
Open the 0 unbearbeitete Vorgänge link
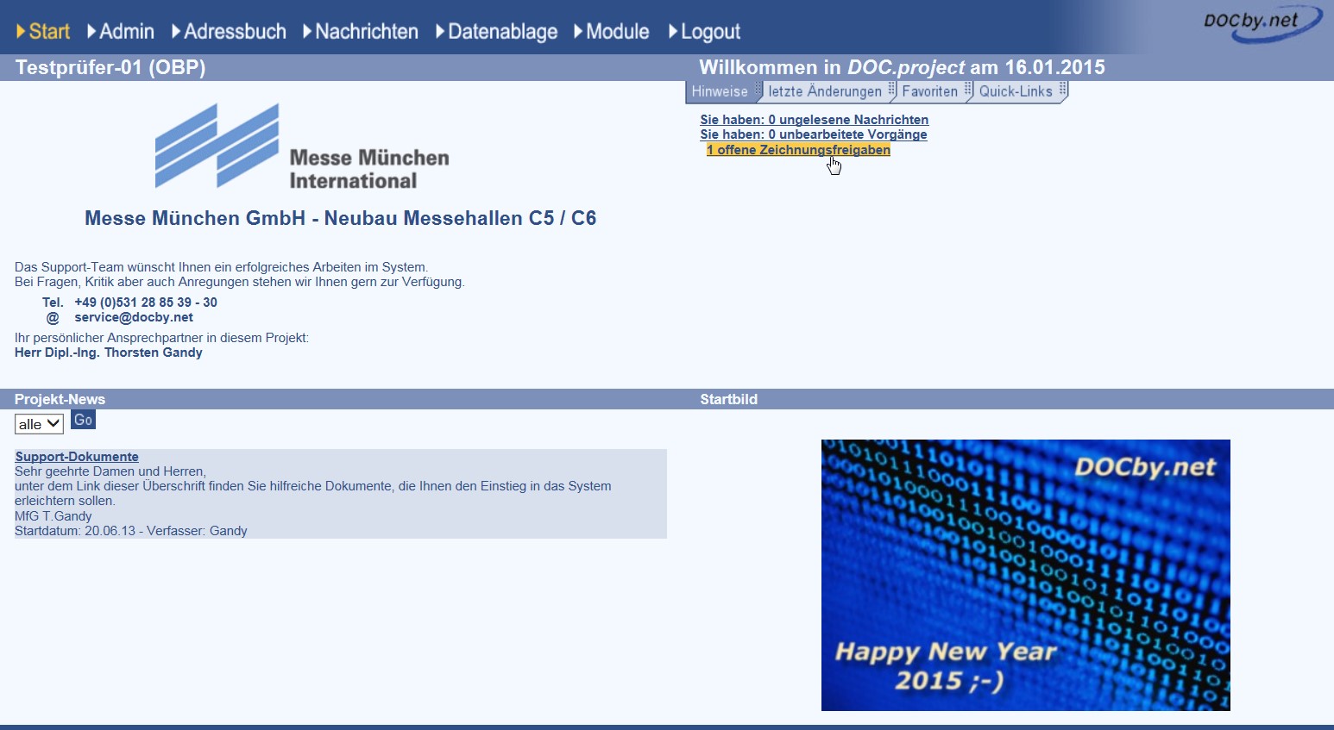point(814,134)
